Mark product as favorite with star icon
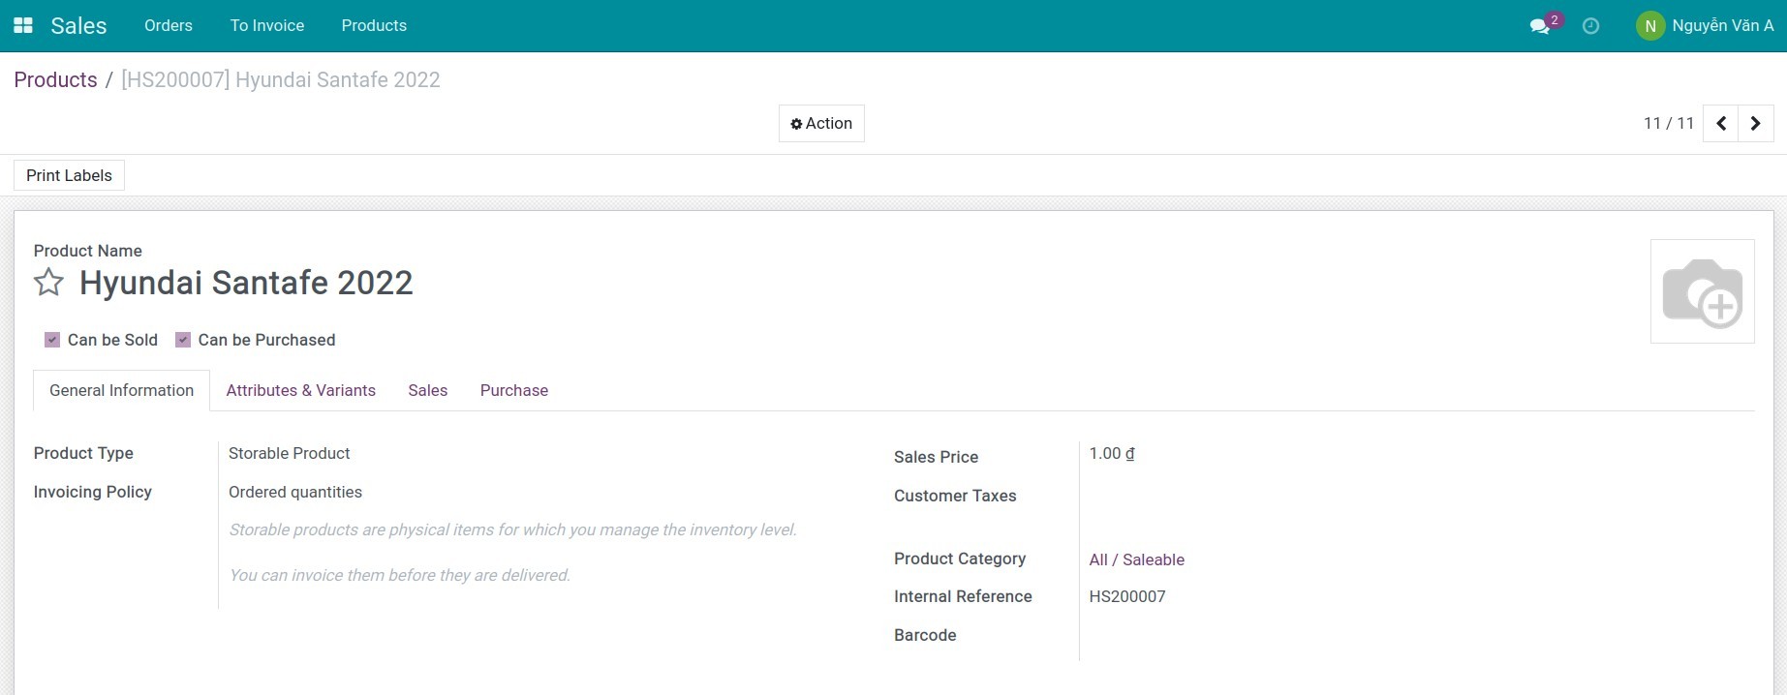 tap(48, 283)
